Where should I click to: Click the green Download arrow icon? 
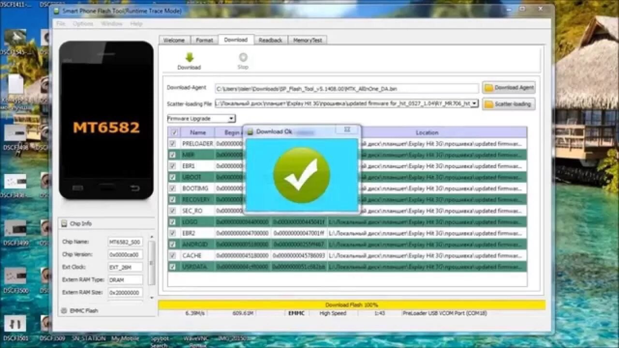tap(189, 57)
